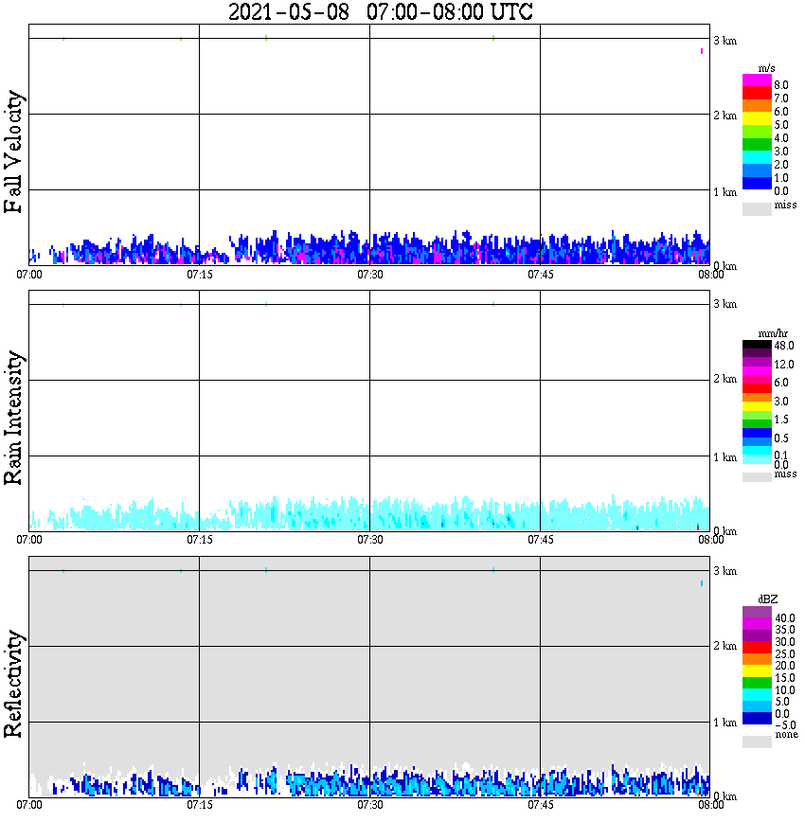805x822 pixels.
Task: Click '07:45' under the Reflectivity plot
Action: coord(541,805)
